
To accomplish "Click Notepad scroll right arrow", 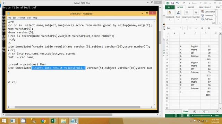I will [152, 107].
